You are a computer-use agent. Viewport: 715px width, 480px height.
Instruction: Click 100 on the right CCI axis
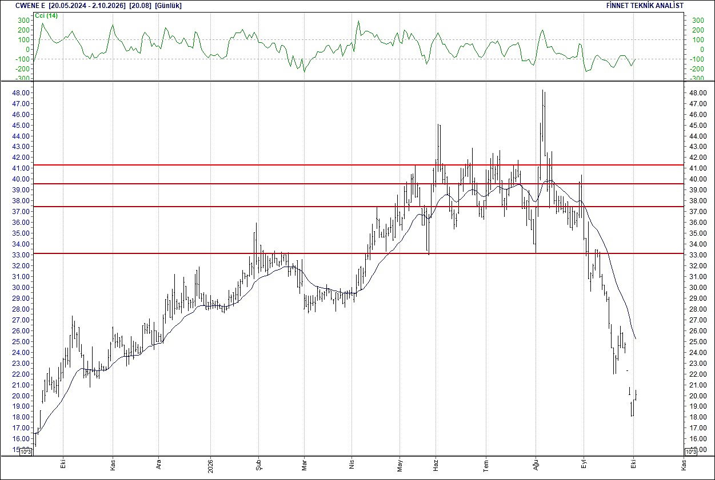click(698, 40)
